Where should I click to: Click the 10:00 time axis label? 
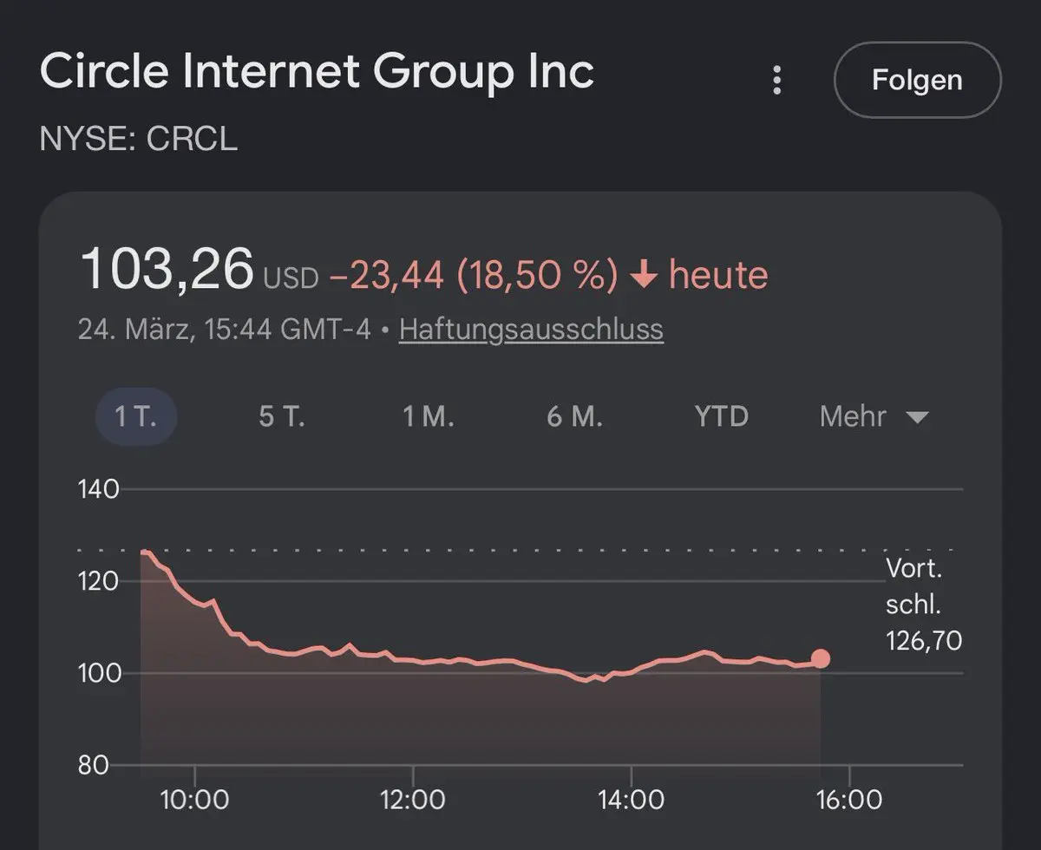click(x=195, y=799)
